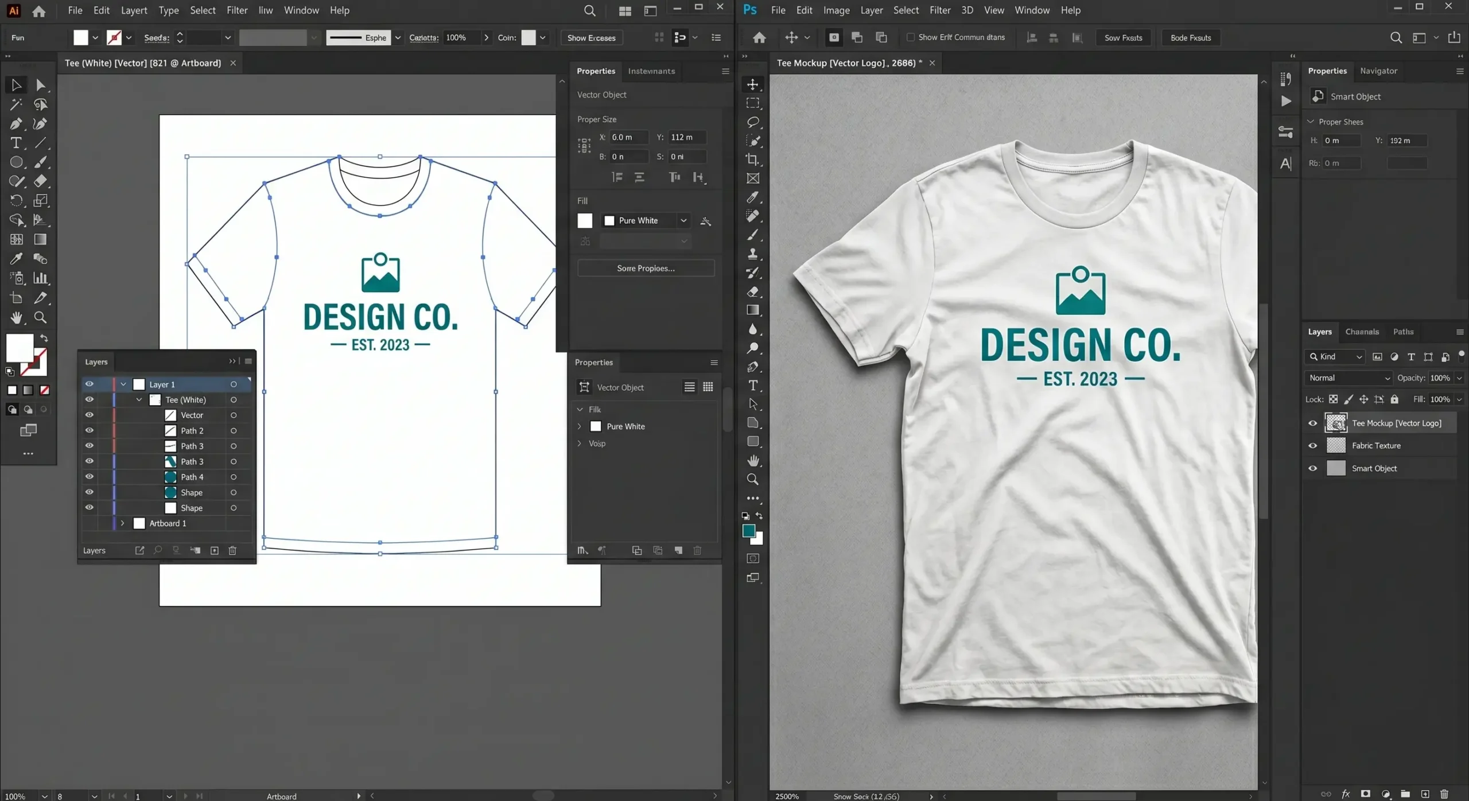Screen dimensions: 1469x801
Task: Click the Photoshop canvas vertical scrollbar
Action: [1264, 411]
